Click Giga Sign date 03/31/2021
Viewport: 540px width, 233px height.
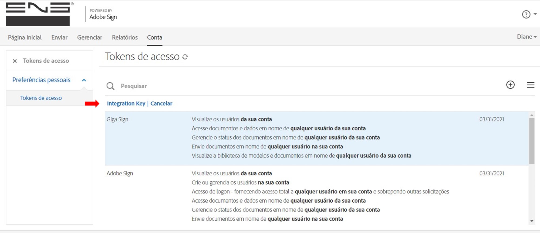[492, 119]
